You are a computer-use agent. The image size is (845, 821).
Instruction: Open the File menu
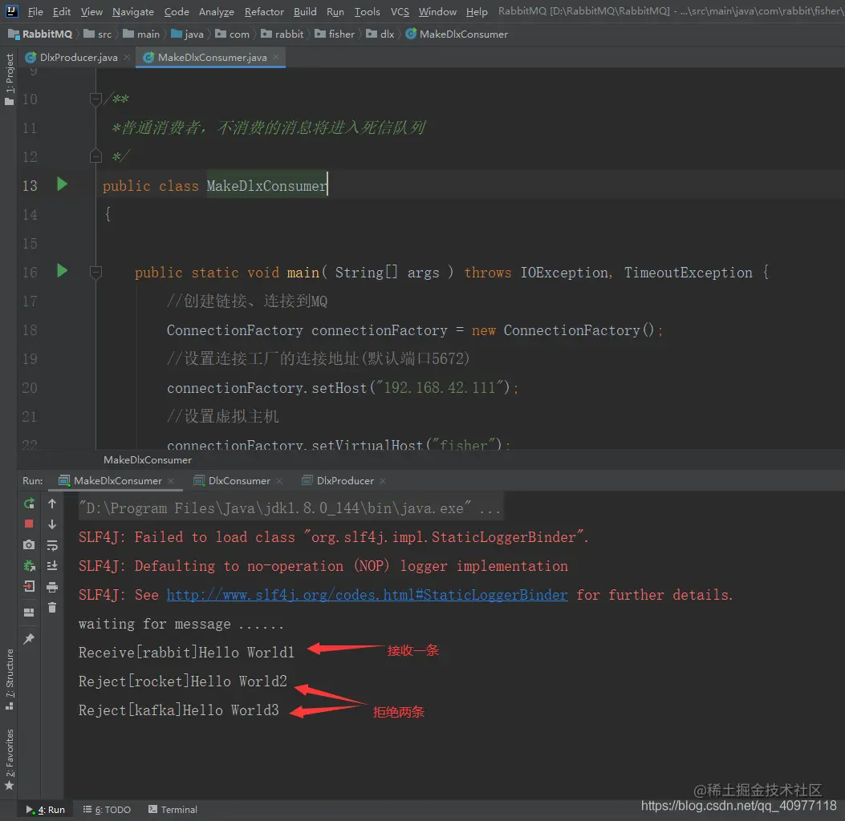pyautogui.click(x=35, y=11)
